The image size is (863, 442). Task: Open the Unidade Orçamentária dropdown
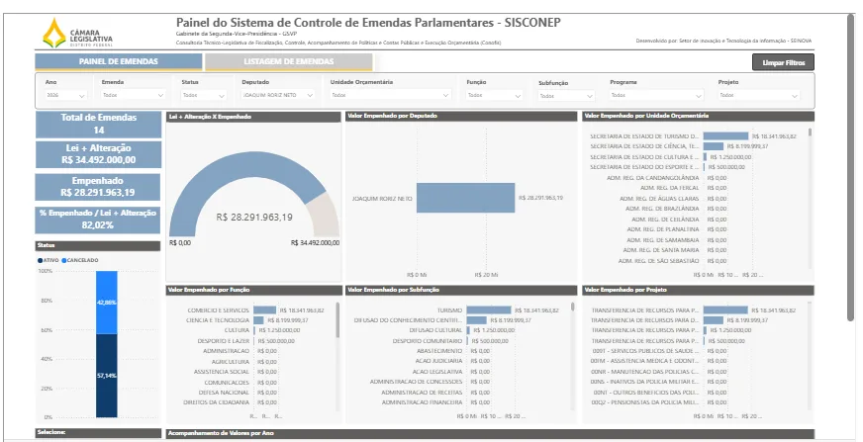[x=391, y=95]
